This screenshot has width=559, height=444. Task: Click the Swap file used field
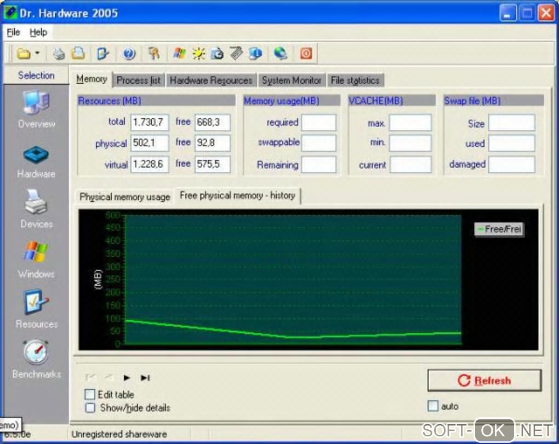pos(511,143)
